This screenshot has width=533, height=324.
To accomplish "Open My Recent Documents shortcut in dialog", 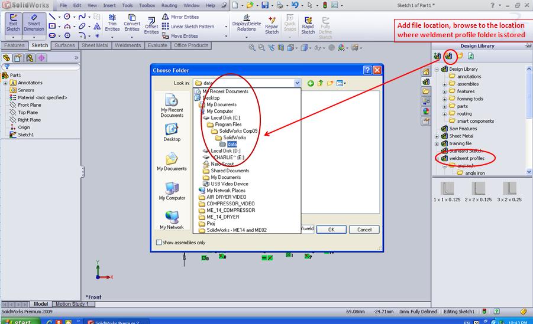I will pyautogui.click(x=172, y=106).
